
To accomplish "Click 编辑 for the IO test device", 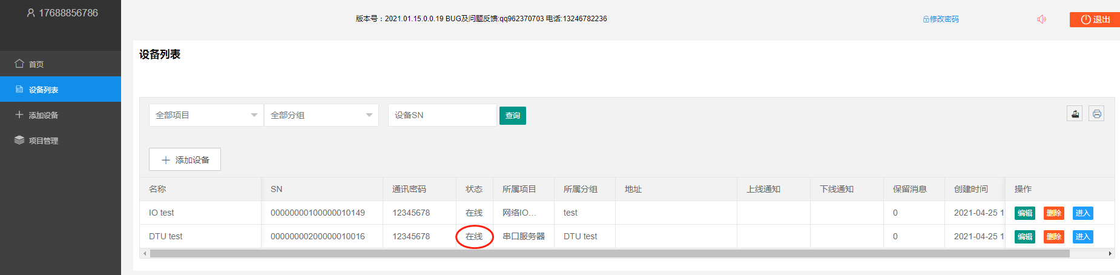I will 1024,213.
